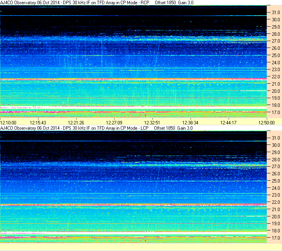Click the 25.0 frequency label on LCP panel
Viewport: 282px width, 251px height.
(x=276, y=181)
